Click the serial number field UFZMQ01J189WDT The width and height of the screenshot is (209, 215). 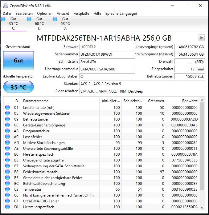pos(107,54)
